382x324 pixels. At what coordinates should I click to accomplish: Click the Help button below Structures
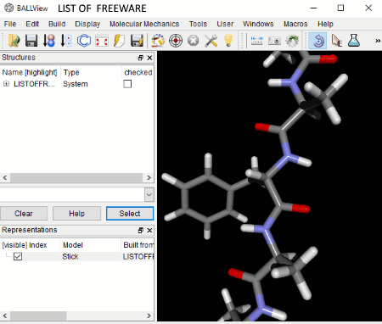coord(76,214)
